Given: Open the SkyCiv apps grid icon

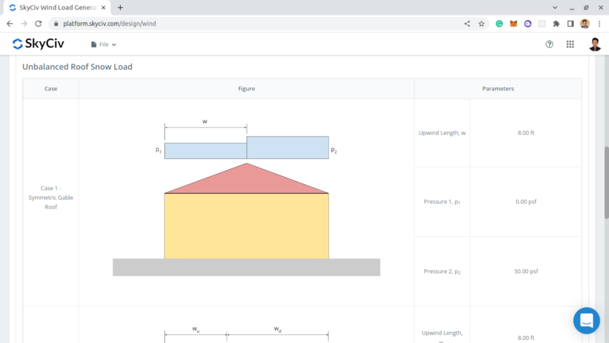Looking at the screenshot, I should pos(569,43).
